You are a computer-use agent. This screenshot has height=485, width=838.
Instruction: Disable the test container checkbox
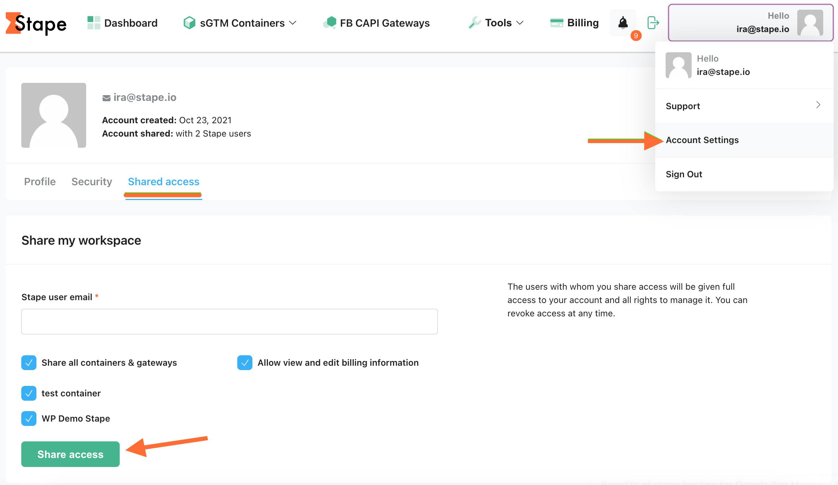[x=28, y=393]
